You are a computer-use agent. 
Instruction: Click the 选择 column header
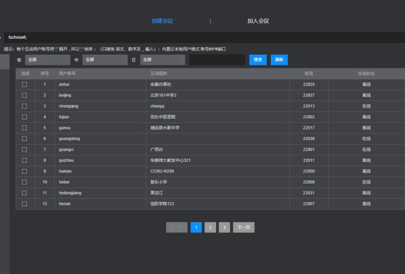coord(25,73)
